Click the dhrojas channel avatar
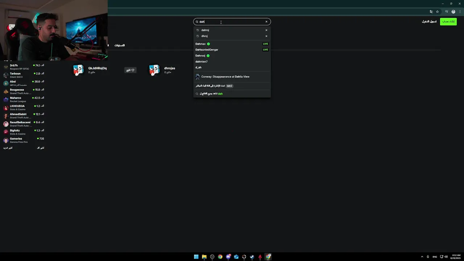 [x=154, y=70]
